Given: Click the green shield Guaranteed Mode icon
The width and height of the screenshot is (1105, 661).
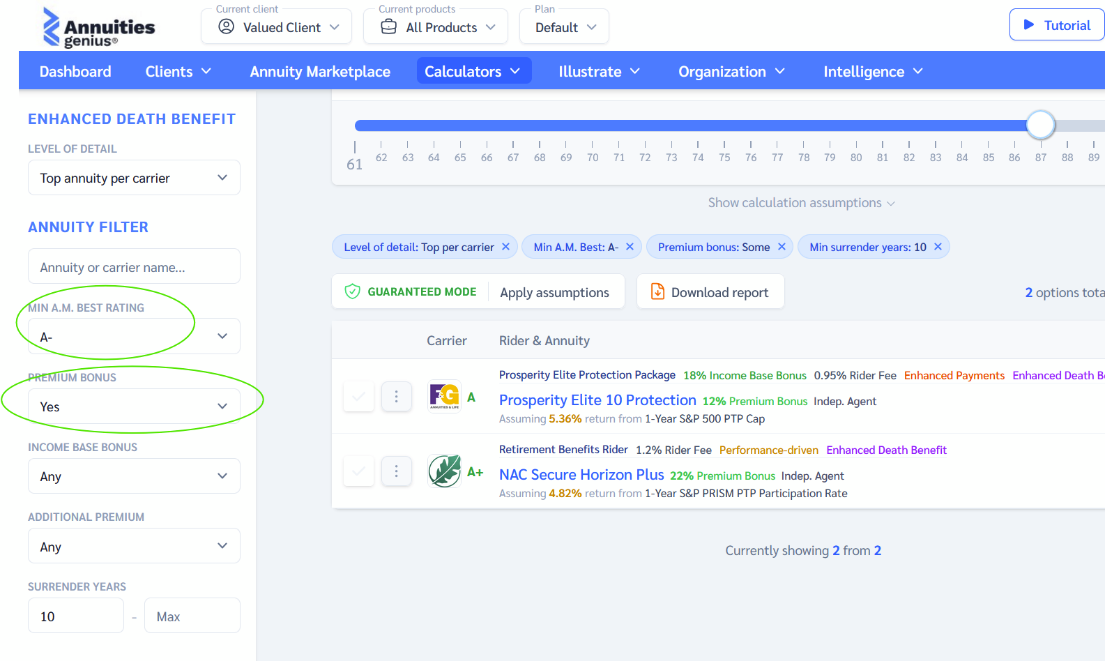Looking at the screenshot, I should [x=352, y=291].
